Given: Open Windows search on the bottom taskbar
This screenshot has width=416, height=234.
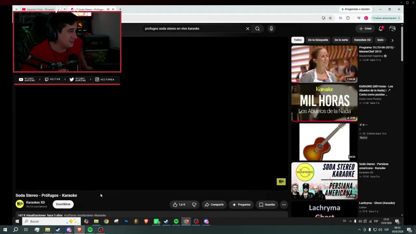Looking at the screenshot, I should (15, 230).
